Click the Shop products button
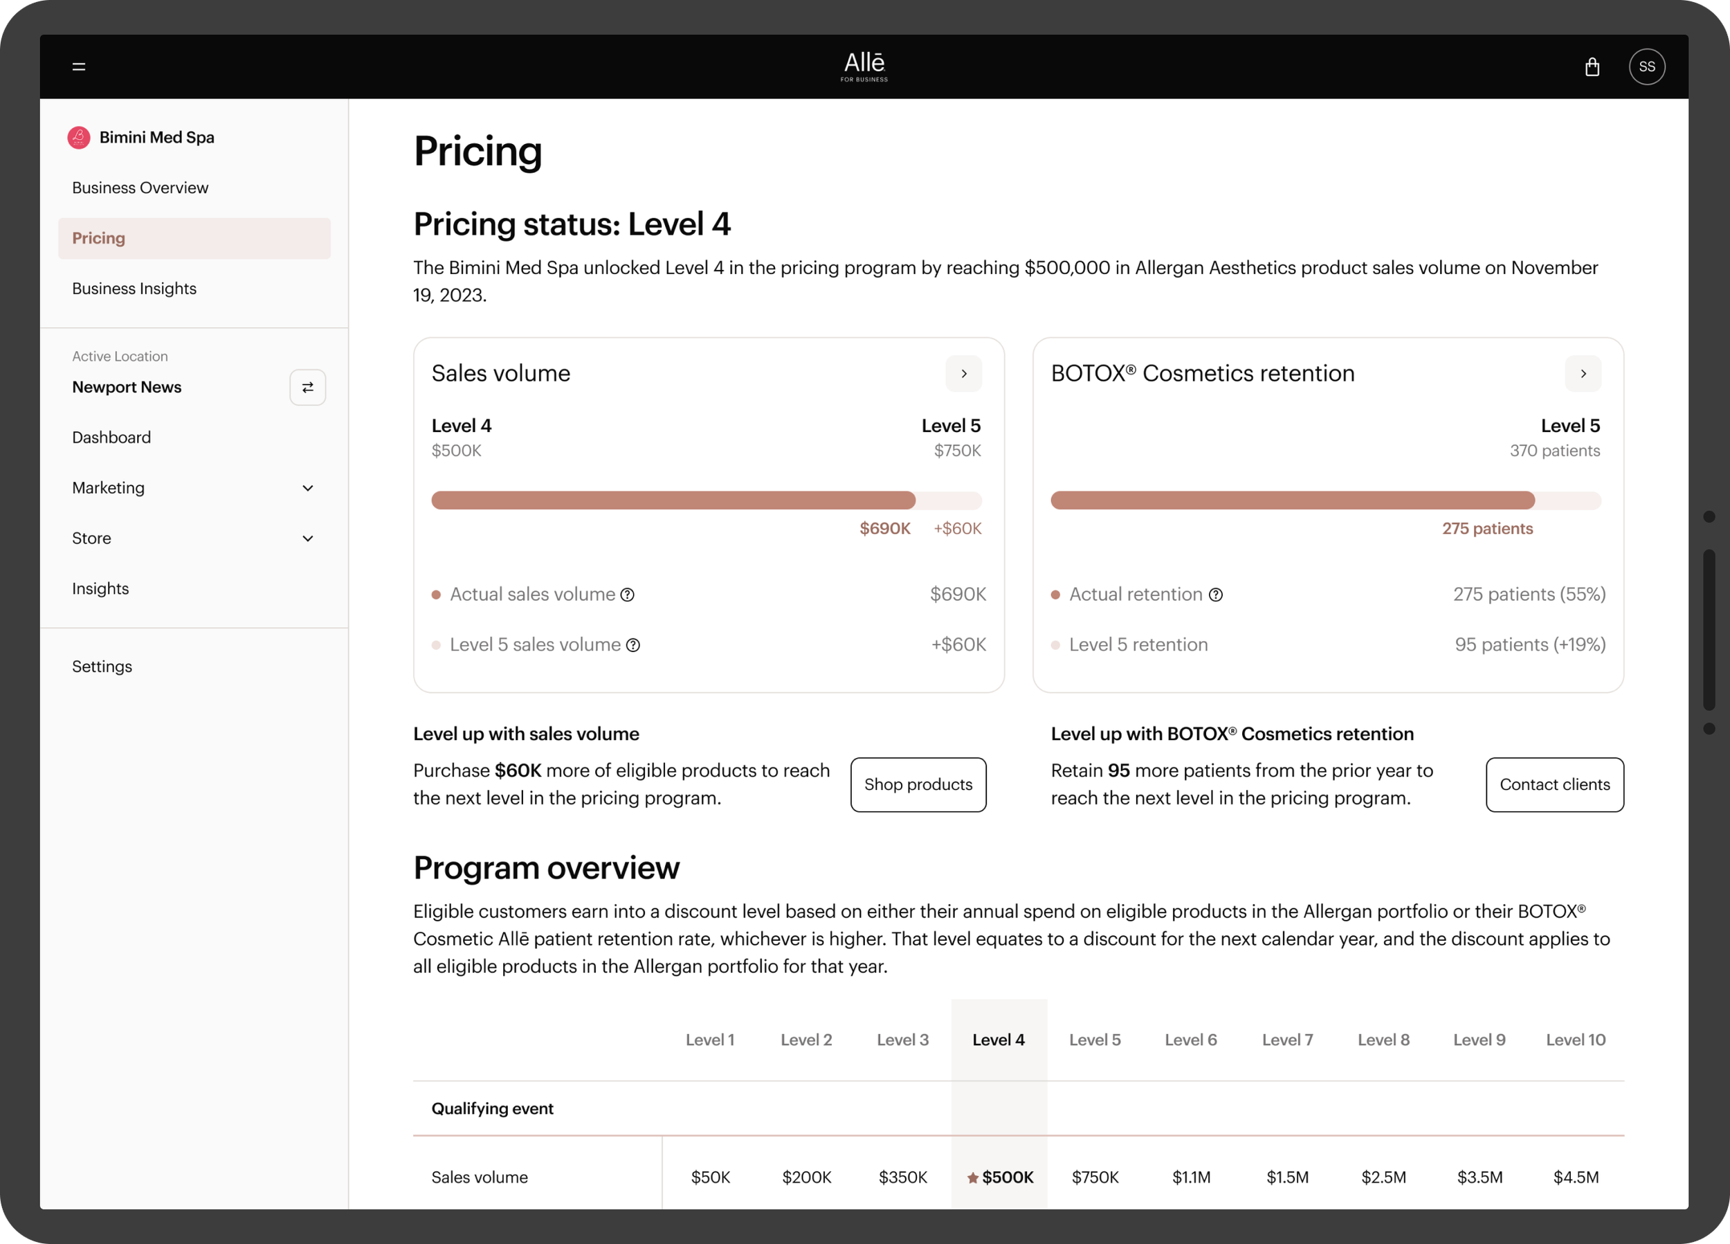Screen dimensions: 1730x1244 [x=918, y=784]
